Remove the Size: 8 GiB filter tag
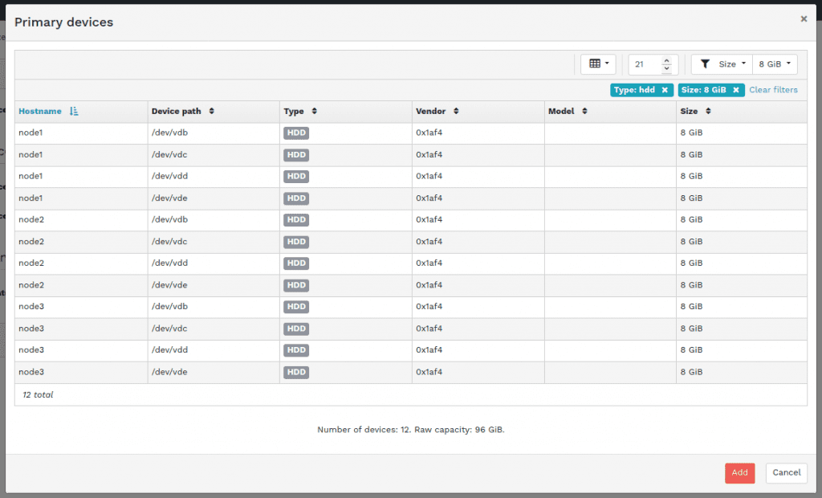 click(x=735, y=90)
